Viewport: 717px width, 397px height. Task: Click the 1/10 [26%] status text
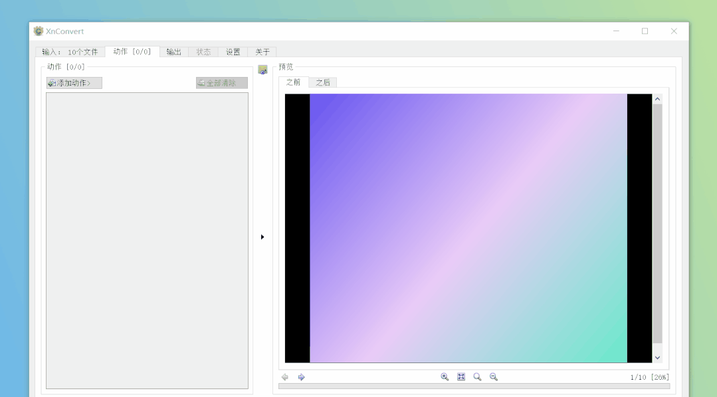(x=649, y=377)
